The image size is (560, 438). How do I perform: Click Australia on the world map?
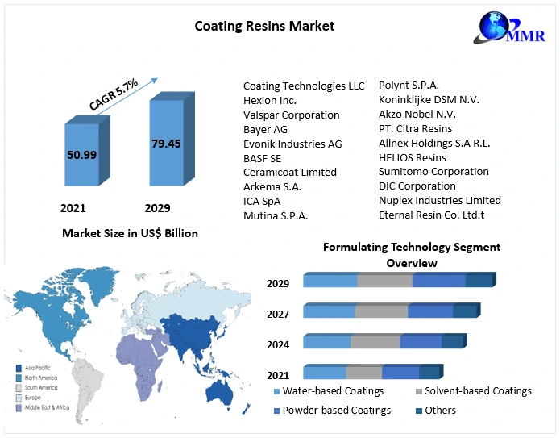coord(220,393)
